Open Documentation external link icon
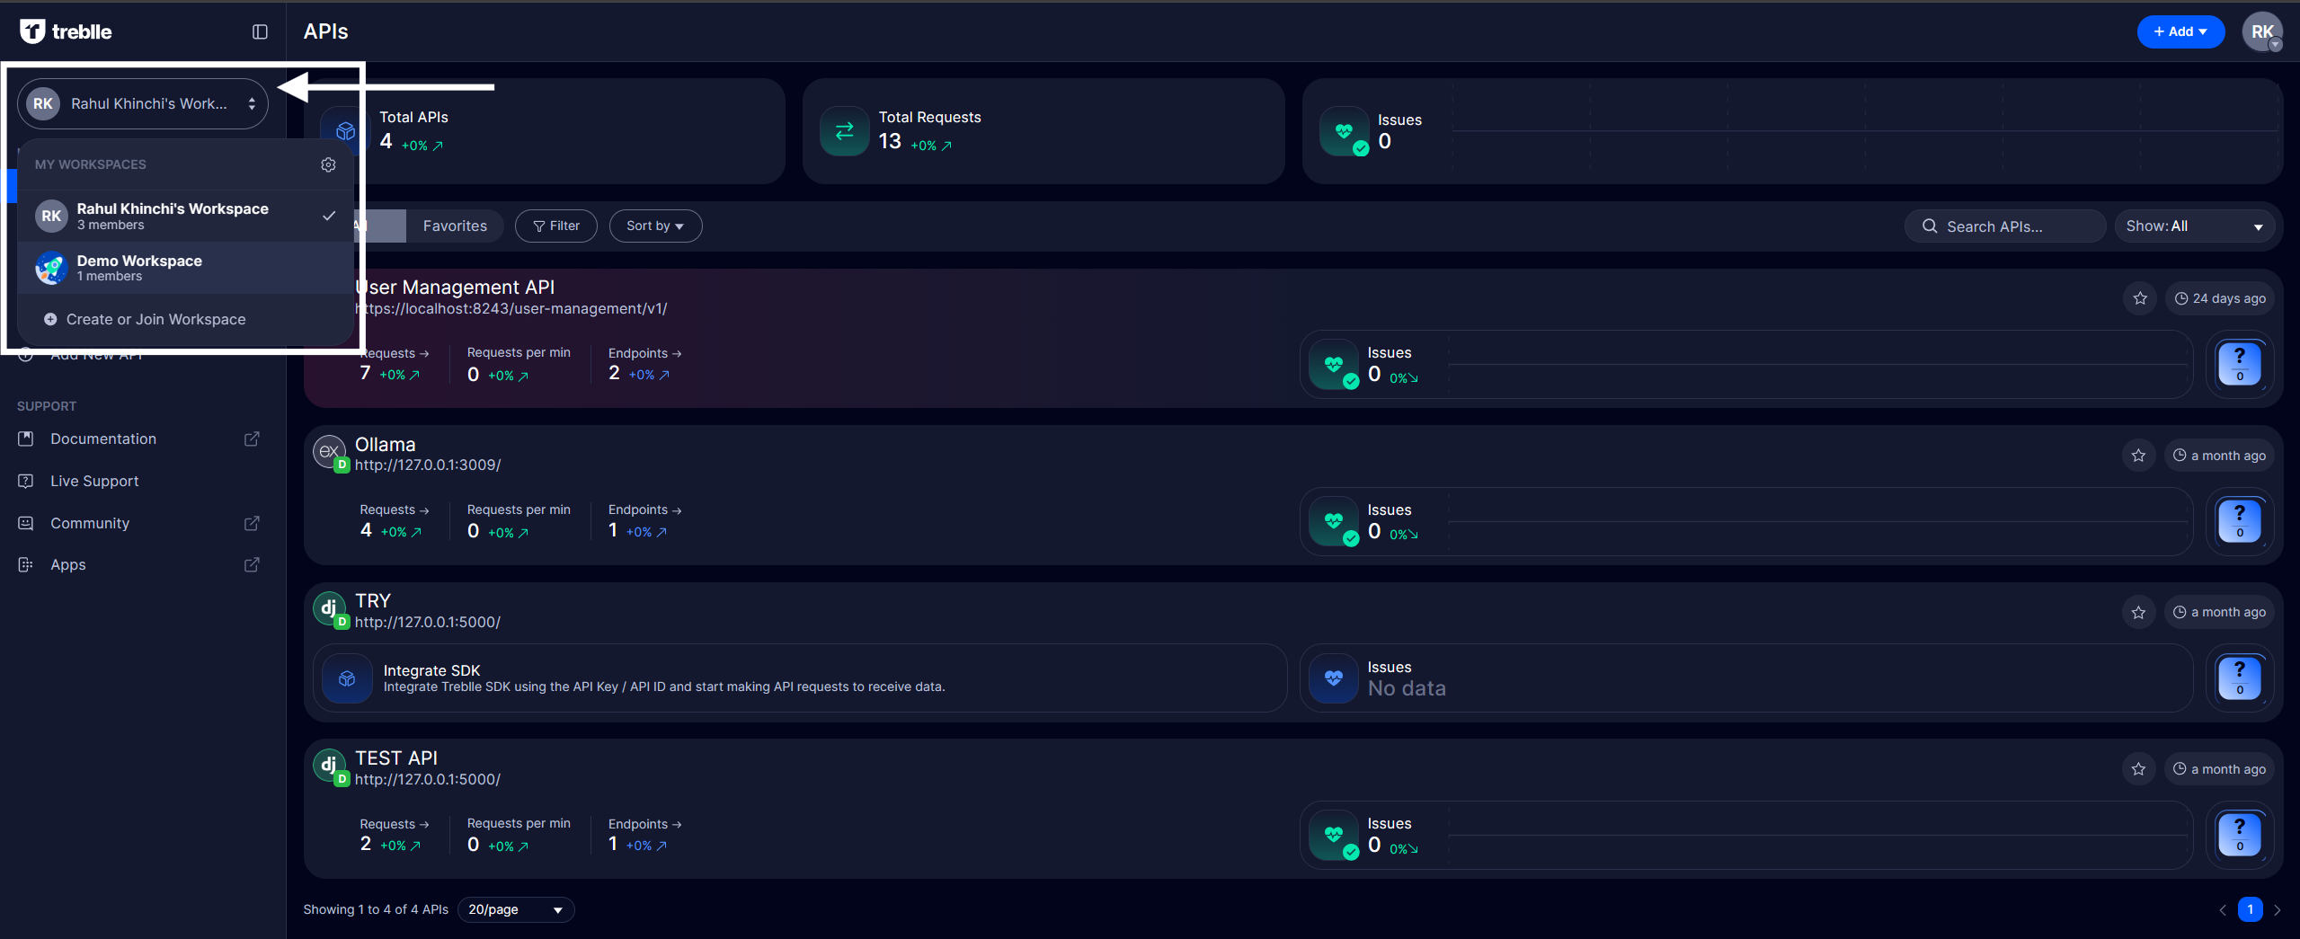Screen dimensions: 2300x939 pos(252,438)
